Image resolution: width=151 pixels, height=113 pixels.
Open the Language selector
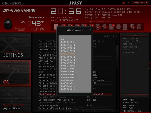(138, 3)
